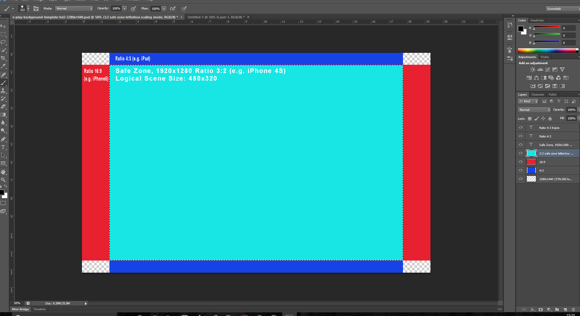Click the color spectrum ramp
This screenshot has height=316, width=580.
[x=548, y=51]
